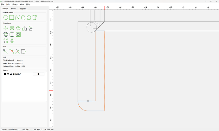This screenshot has width=219, height=131.
Task: Minimize the Carbide Create window
Action: pos(206,1)
